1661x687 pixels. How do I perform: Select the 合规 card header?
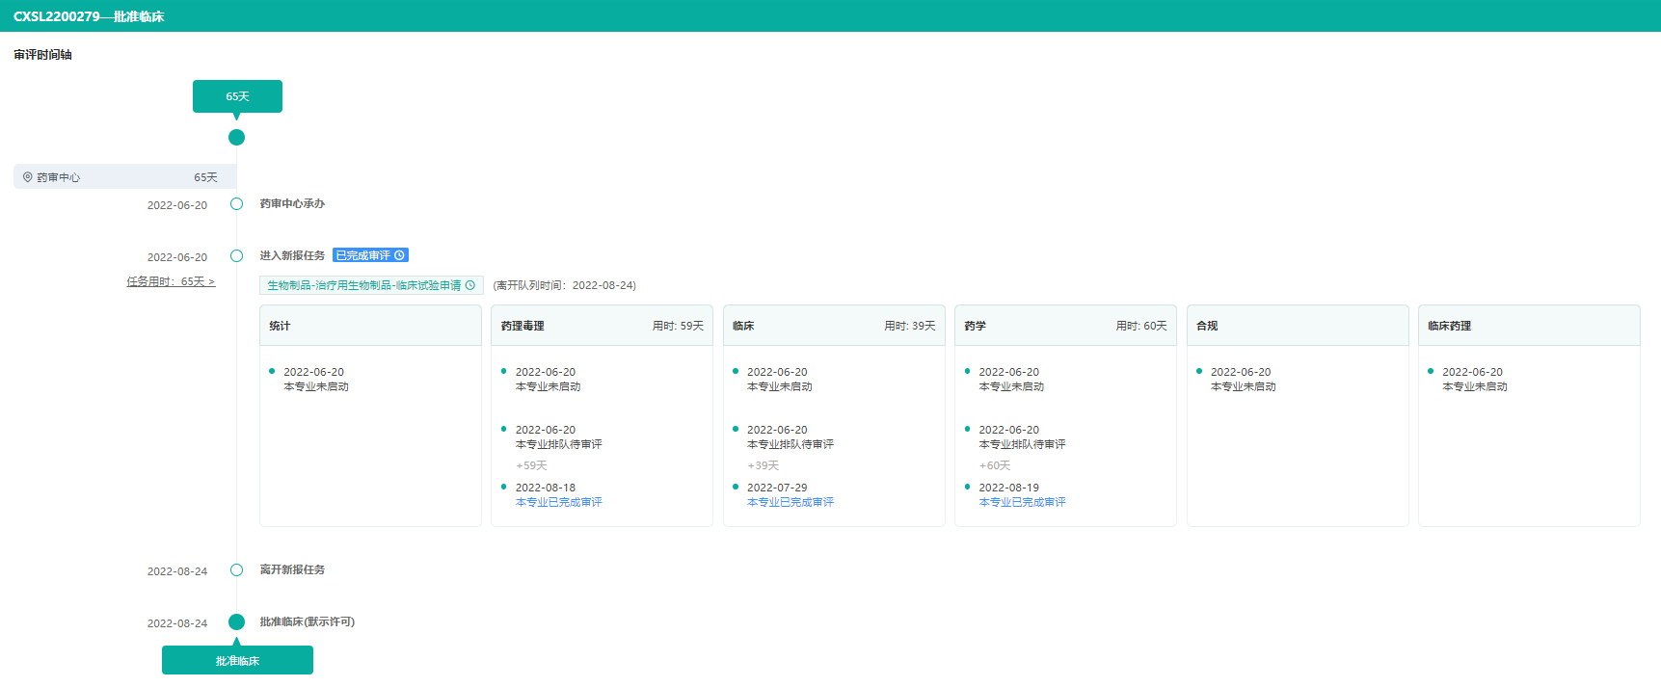tap(1297, 326)
